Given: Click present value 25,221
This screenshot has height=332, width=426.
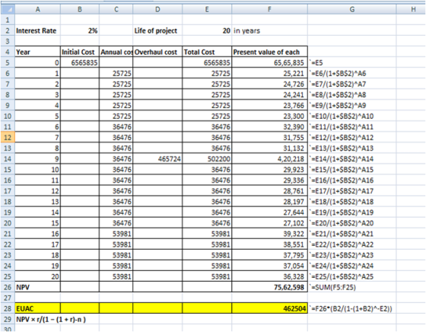Looking at the screenshot, I should pos(269,73).
